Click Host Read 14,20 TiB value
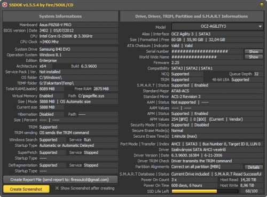Viewport: 267px width, 197px height. click(248, 180)
